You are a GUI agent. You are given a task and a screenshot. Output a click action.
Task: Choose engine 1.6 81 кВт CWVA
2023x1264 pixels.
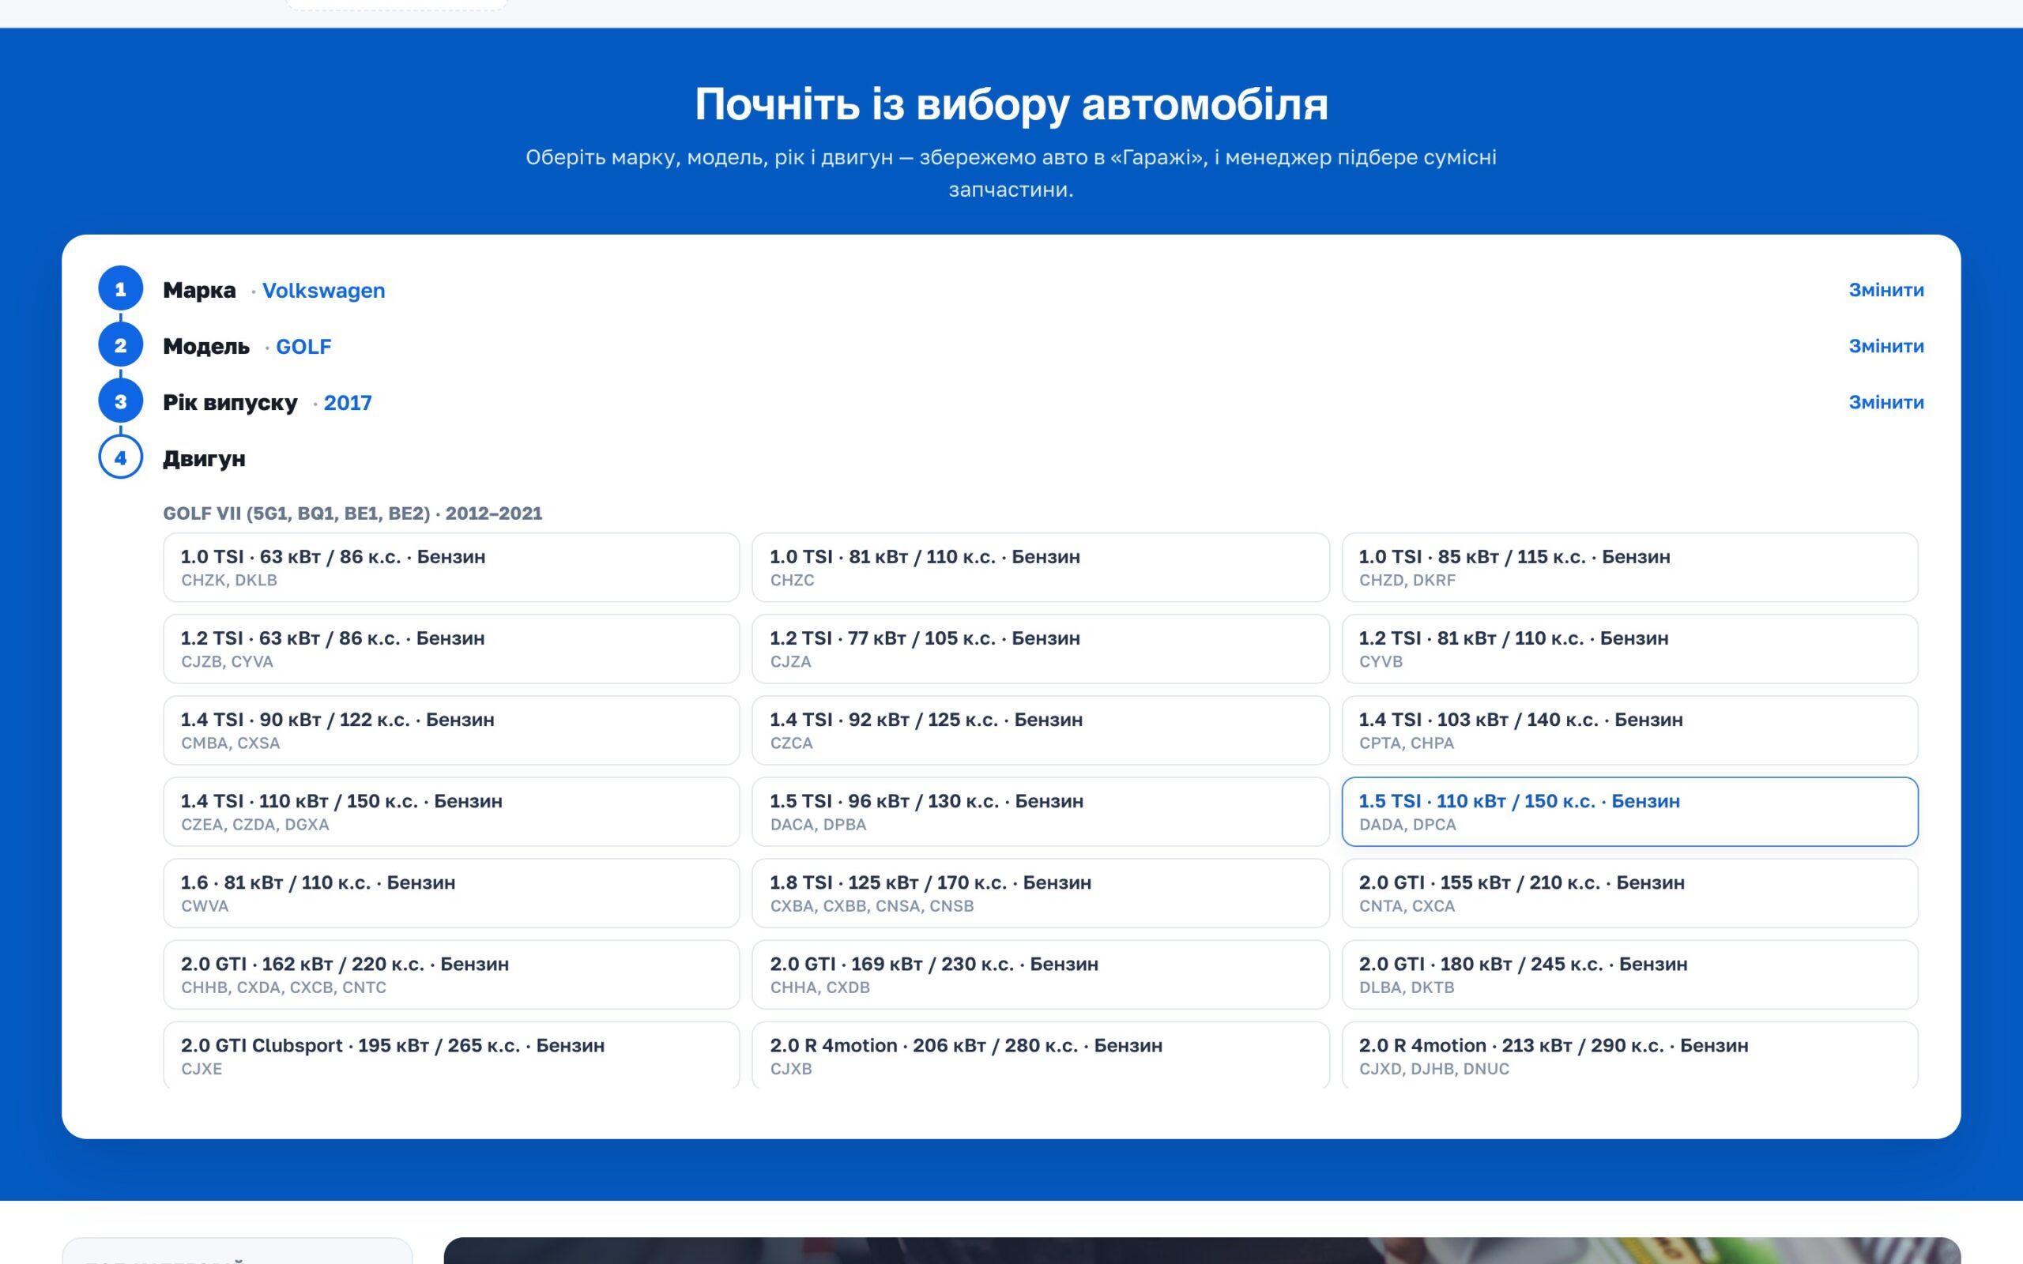(451, 893)
